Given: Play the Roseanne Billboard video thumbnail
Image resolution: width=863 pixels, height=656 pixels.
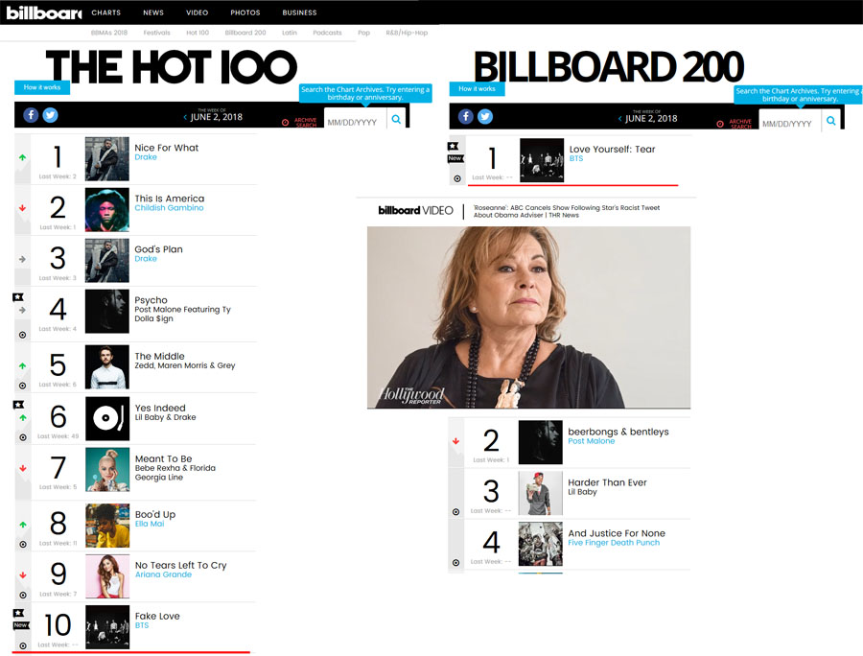Looking at the screenshot, I should tap(529, 317).
